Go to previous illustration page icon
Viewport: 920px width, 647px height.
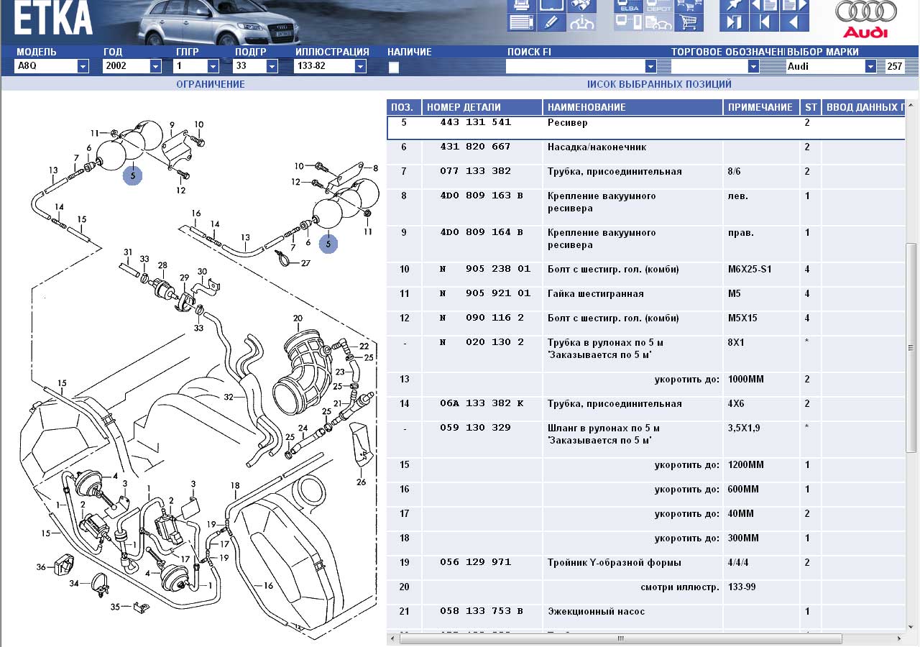764,6
